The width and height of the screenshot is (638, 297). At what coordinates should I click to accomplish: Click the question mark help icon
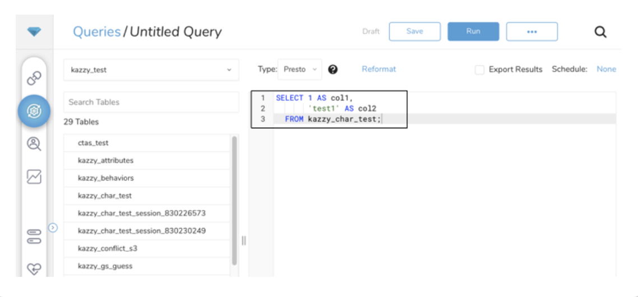332,69
